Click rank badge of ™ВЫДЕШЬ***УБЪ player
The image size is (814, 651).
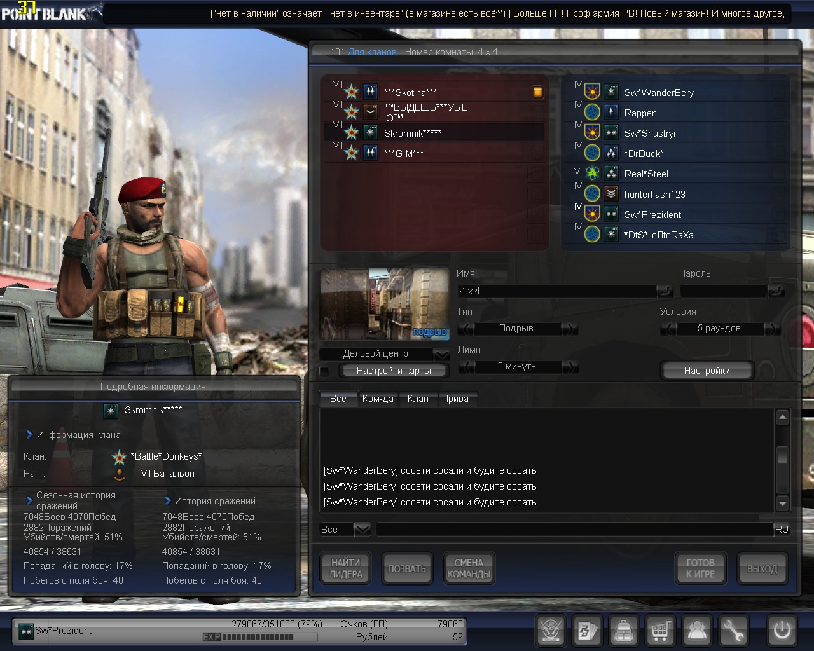pos(371,113)
